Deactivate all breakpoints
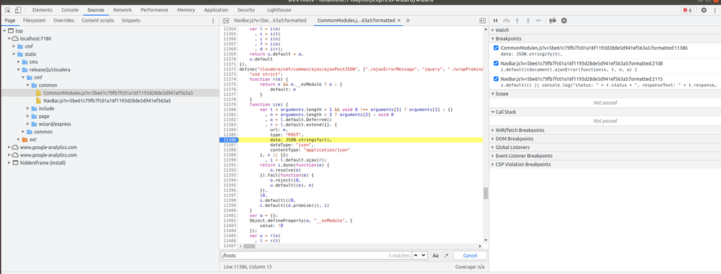The image size is (721, 274). click(x=553, y=21)
